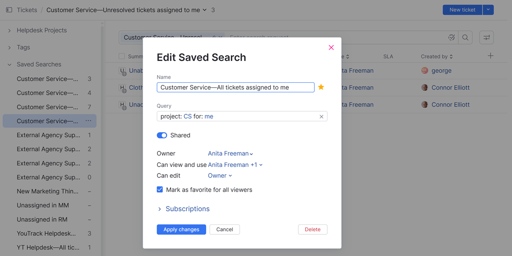Image resolution: width=512 pixels, height=256 pixels.
Task: Open the filter settings sliders icon
Action: coord(486,37)
